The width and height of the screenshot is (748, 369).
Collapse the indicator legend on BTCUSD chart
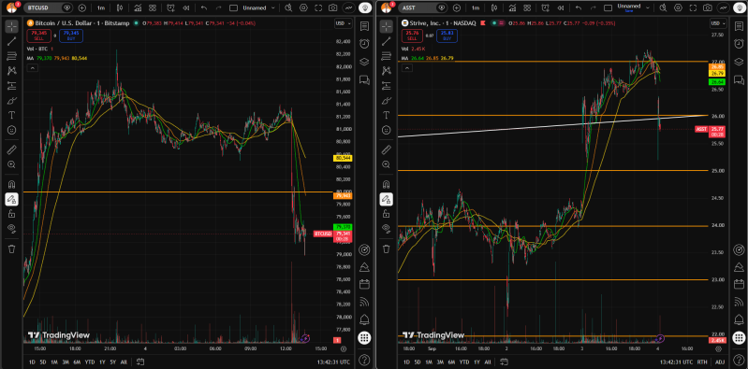(x=32, y=68)
